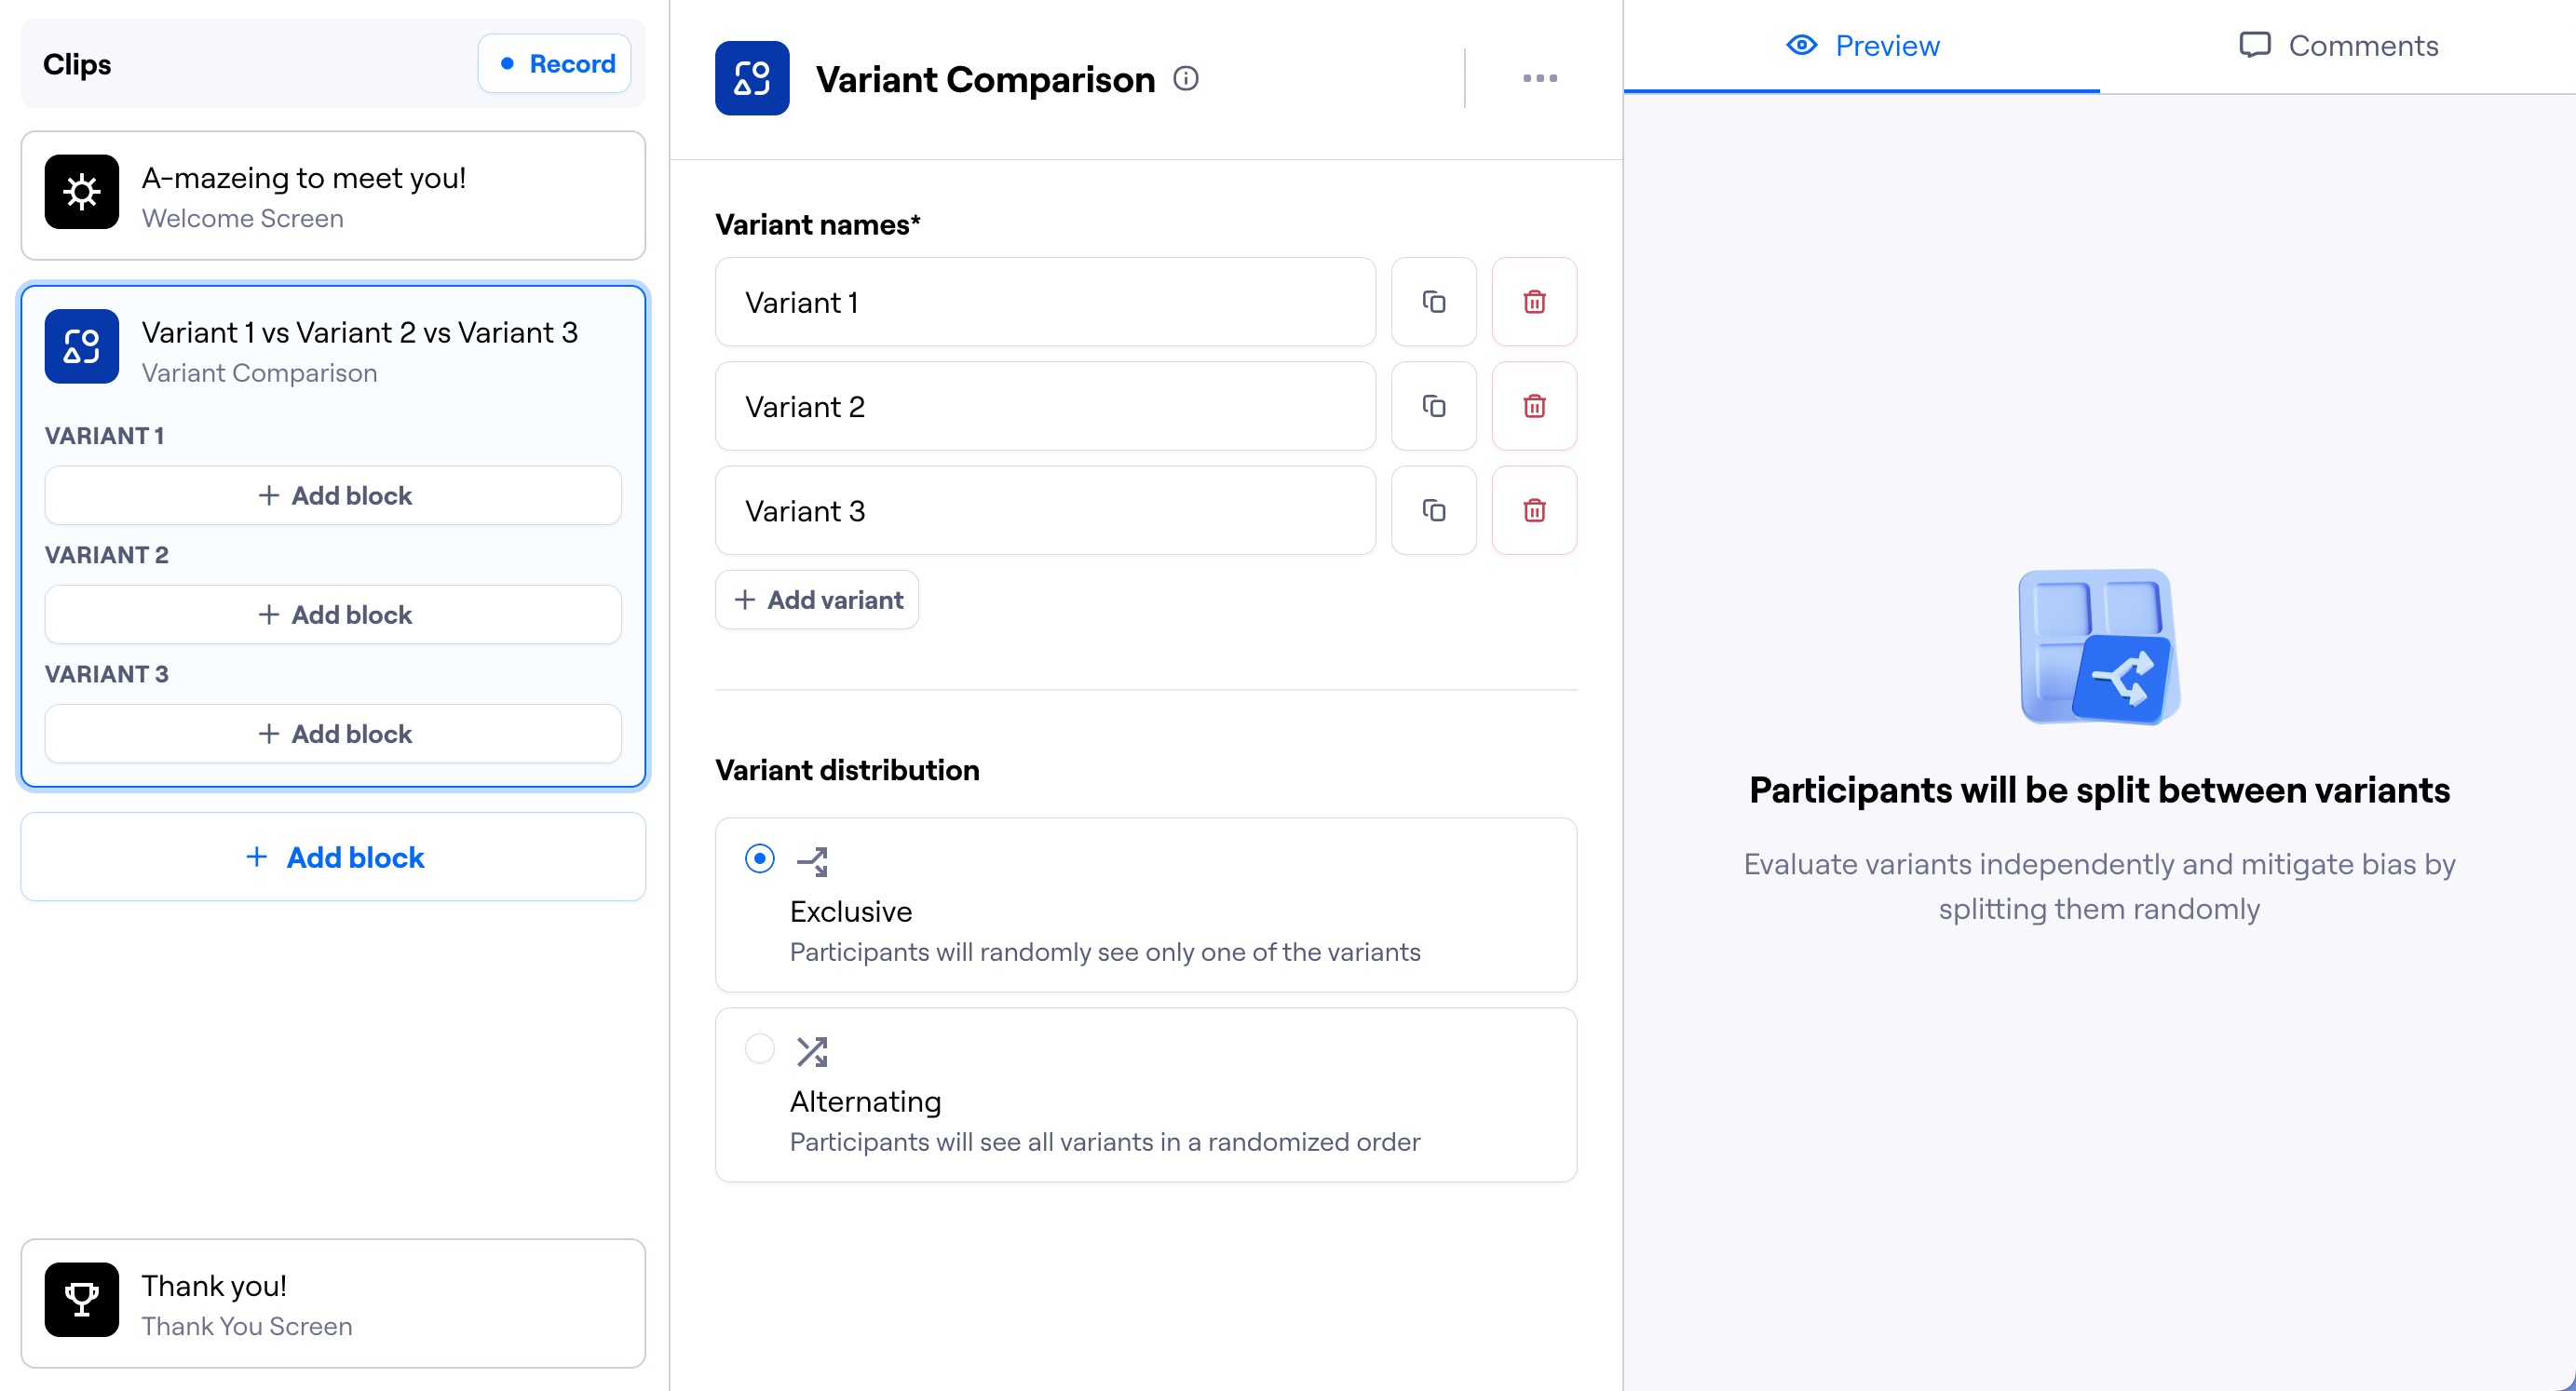Switch to the Preview tab

[1862, 46]
